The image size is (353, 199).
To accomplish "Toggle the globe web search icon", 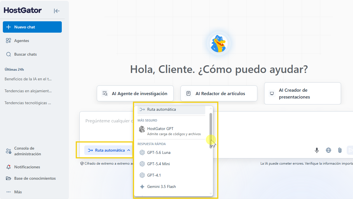I will point(329,150).
